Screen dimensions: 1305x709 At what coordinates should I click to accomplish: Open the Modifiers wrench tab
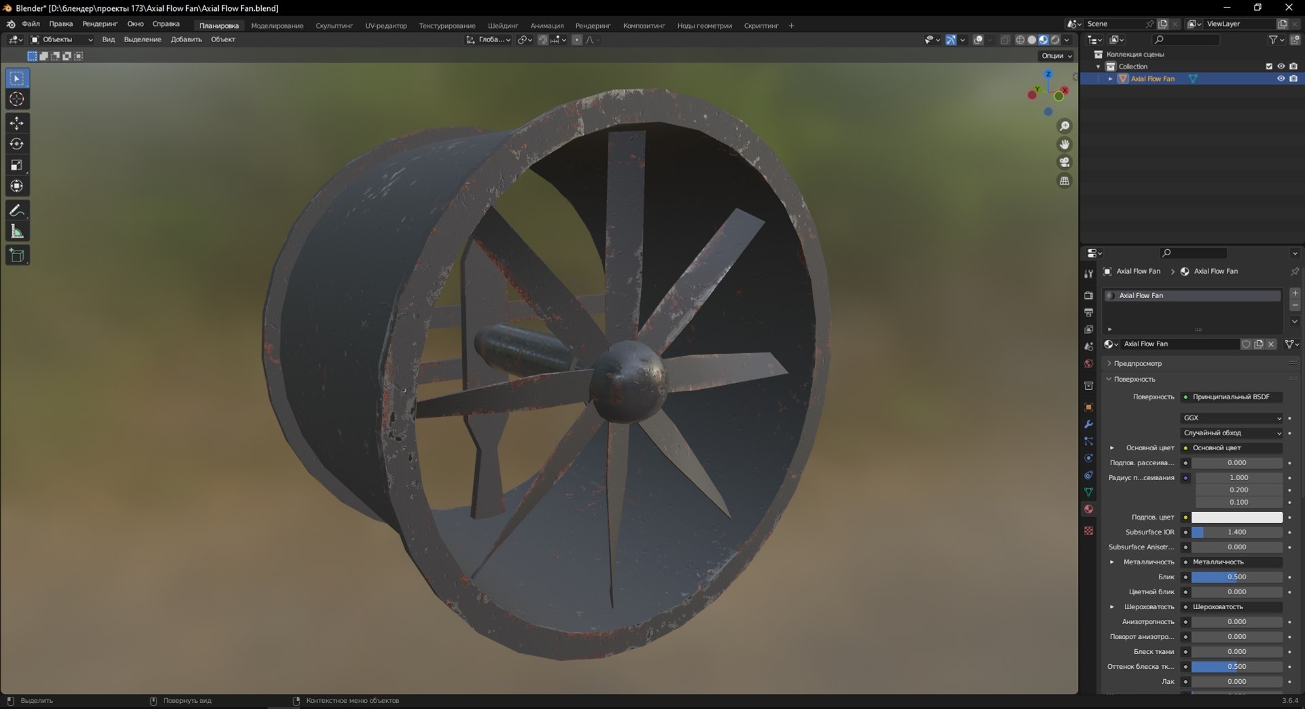coord(1088,424)
